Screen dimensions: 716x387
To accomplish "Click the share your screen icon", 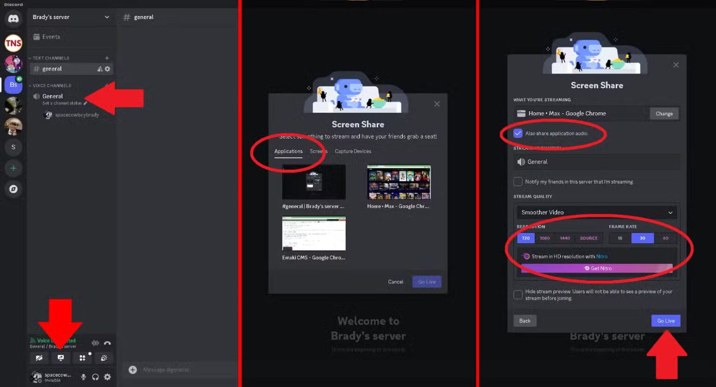I will click(x=61, y=358).
